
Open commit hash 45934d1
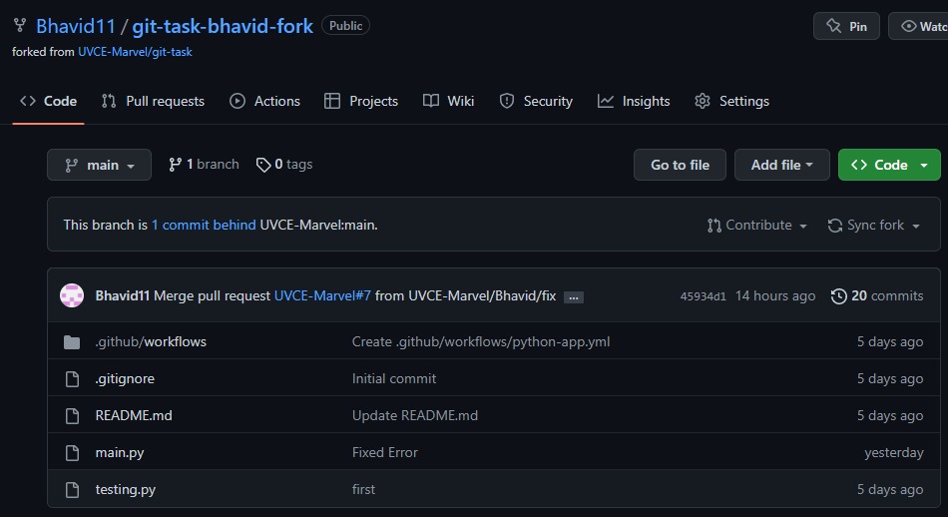(x=703, y=296)
